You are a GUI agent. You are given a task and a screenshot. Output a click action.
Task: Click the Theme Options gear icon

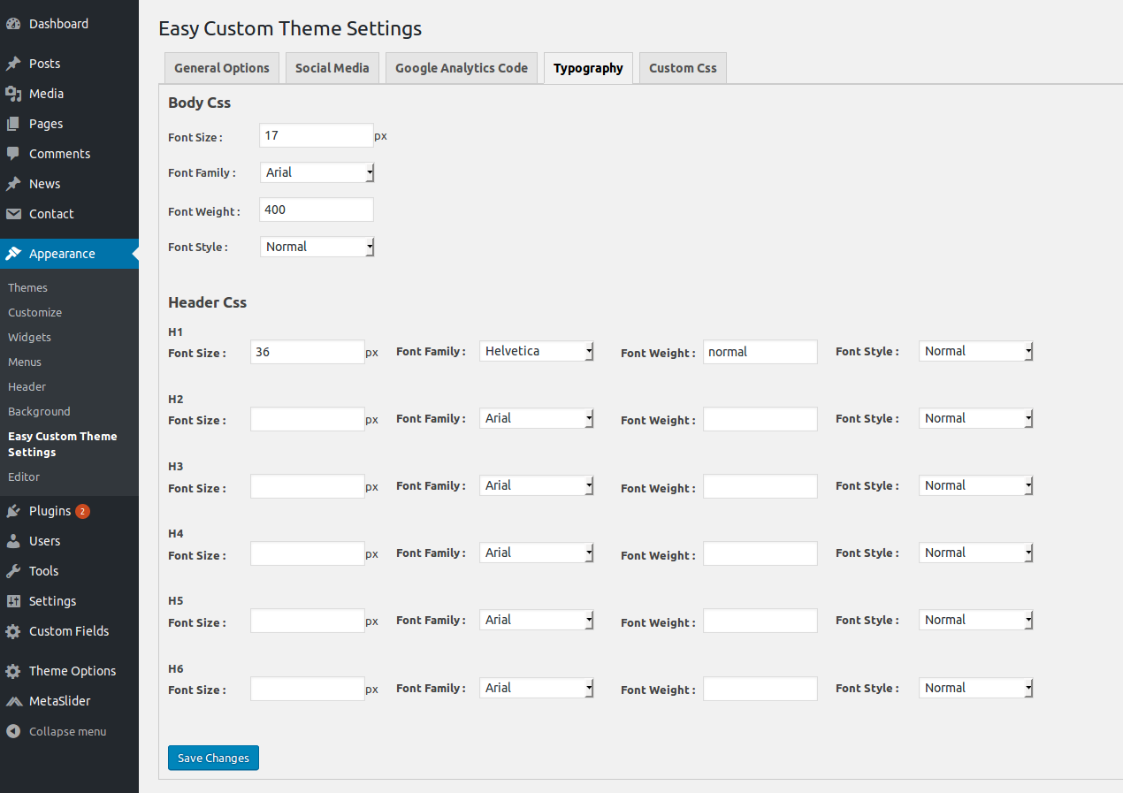click(13, 671)
